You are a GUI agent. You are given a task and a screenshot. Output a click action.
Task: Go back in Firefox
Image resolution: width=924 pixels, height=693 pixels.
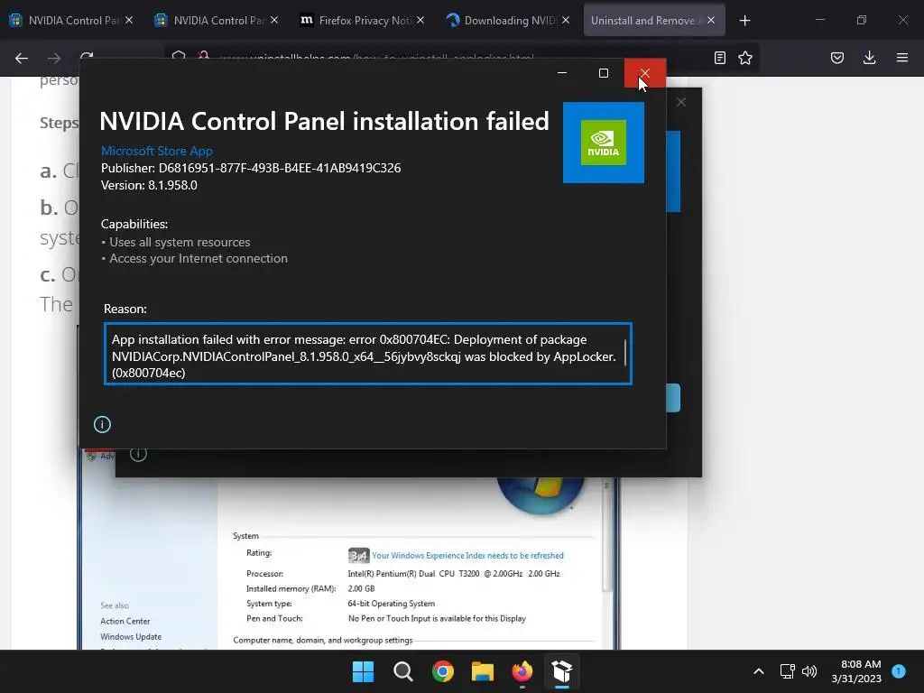tap(22, 58)
